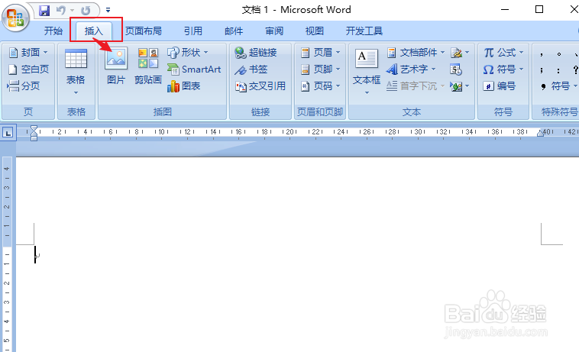579x352 pixels.
Task: Insert date and time icon
Action: click(x=456, y=69)
